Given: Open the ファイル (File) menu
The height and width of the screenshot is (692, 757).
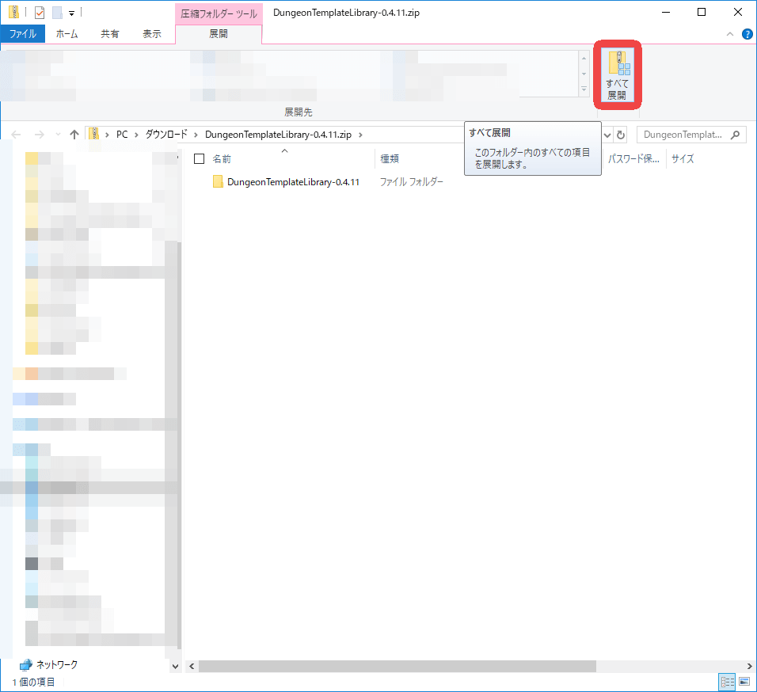Looking at the screenshot, I should (22, 34).
